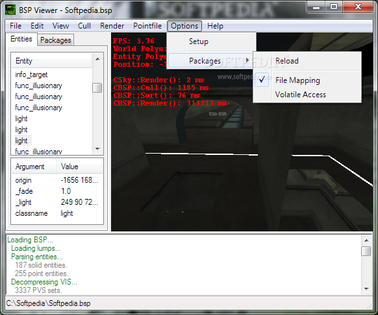Click the entity list scrollbar thumb

[x=97, y=88]
